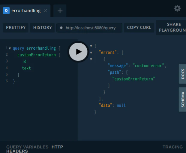186x153 pixels.
Task: Click the "customErrorReturn" path value in response
Action: click(133, 79)
